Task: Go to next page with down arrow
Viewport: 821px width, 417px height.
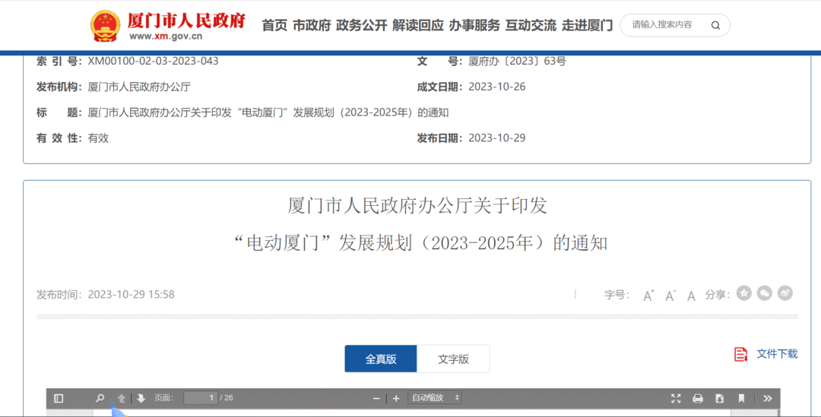Action: pyautogui.click(x=141, y=398)
